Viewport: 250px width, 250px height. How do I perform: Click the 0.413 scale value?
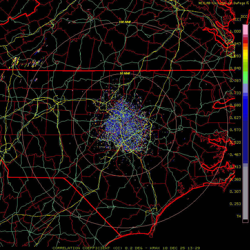[235, 167]
